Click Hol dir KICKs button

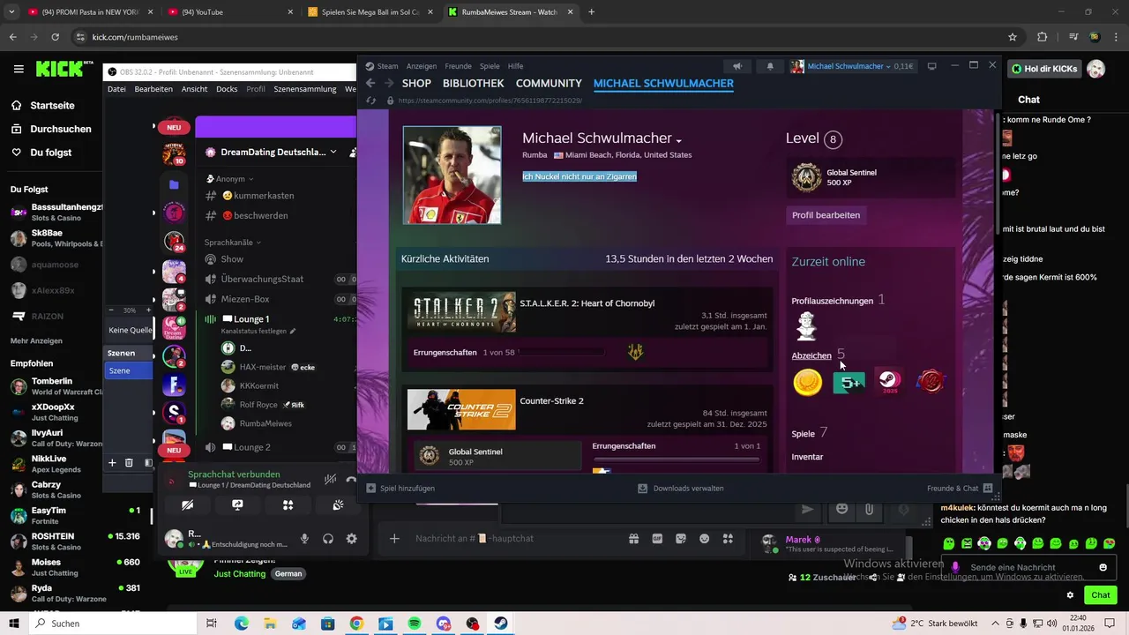click(1044, 69)
